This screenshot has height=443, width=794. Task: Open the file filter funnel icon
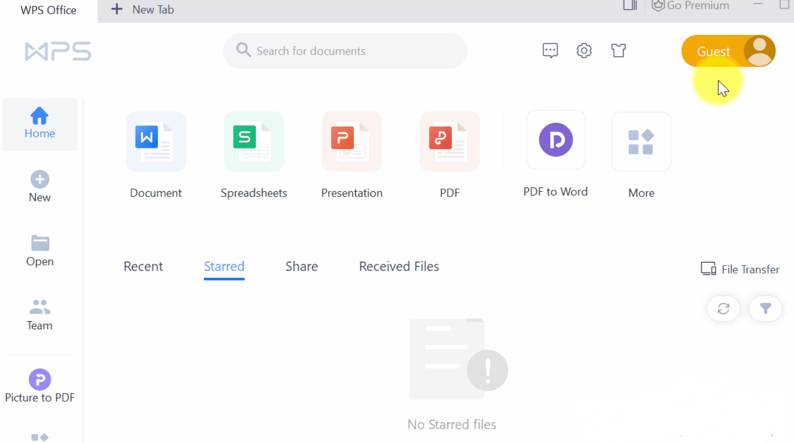pyautogui.click(x=765, y=309)
